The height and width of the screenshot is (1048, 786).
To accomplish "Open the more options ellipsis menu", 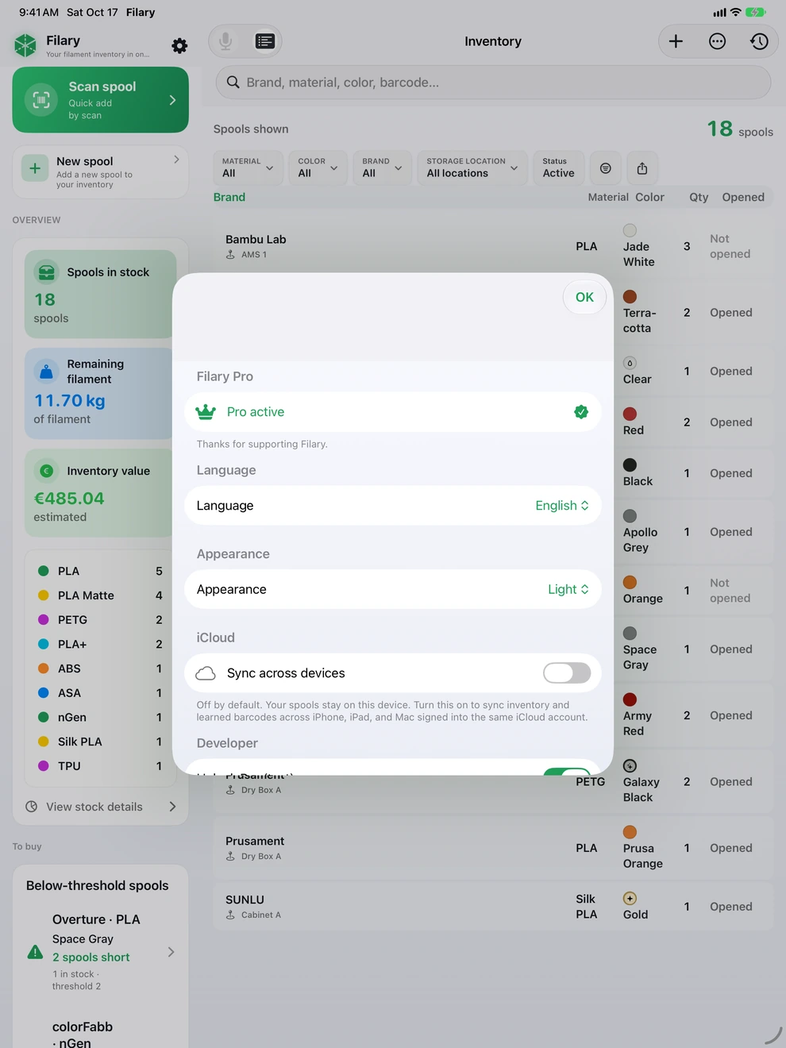I will 718,41.
